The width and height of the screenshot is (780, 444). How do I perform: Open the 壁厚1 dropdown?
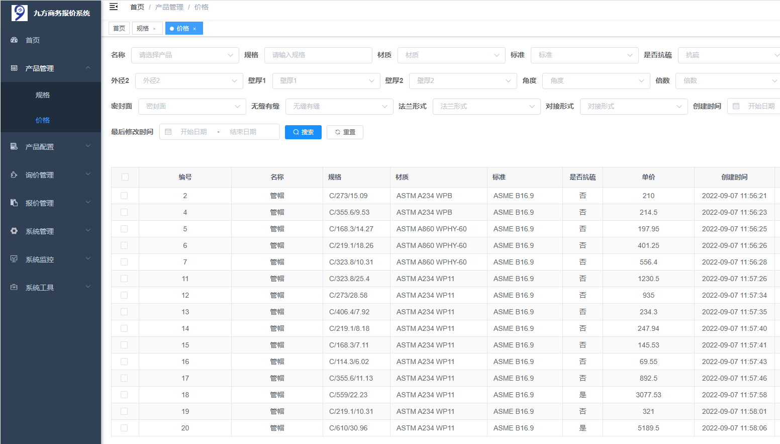point(326,80)
